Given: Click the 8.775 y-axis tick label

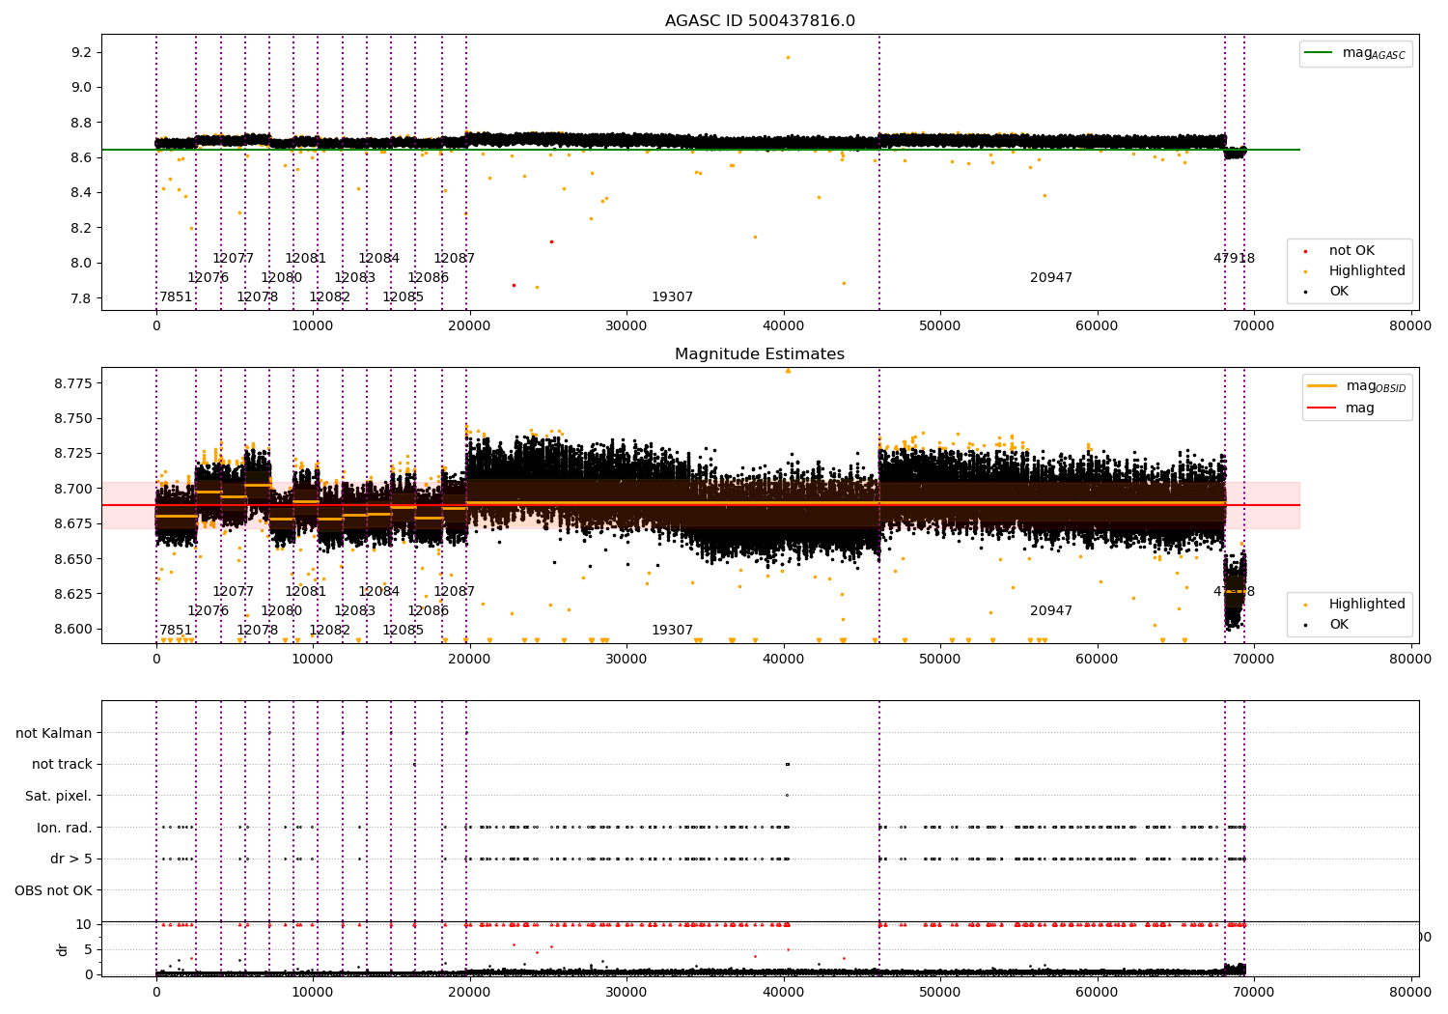Looking at the screenshot, I should (73, 383).
